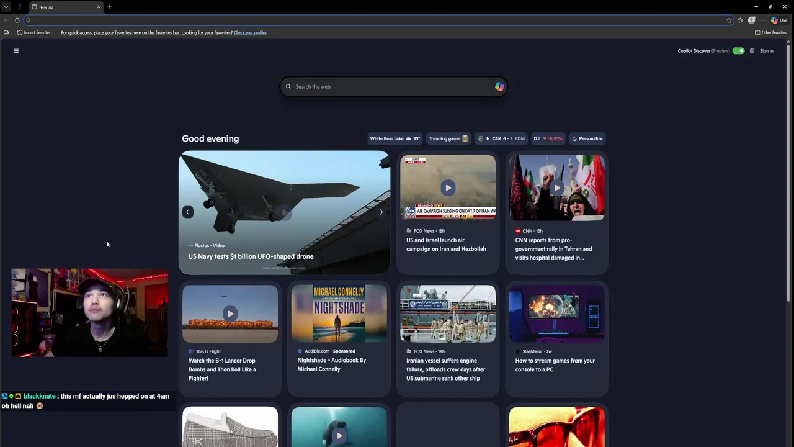This screenshot has width=794, height=447.
Task: Click the webcam overlay video
Action: pyautogui.click(x=89, y=313)
